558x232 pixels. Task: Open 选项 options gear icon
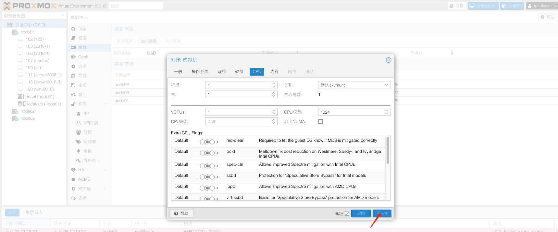click(x=73, y=67)
